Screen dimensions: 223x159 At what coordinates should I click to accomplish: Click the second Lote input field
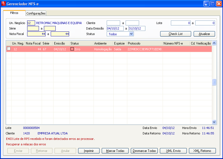(x=205, y=23)
